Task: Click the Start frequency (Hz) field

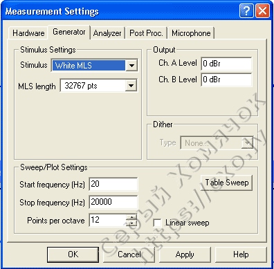Action: point(113,184)
